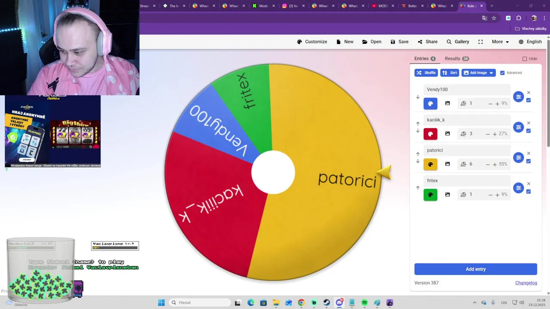Change language from English

[530, 42]
